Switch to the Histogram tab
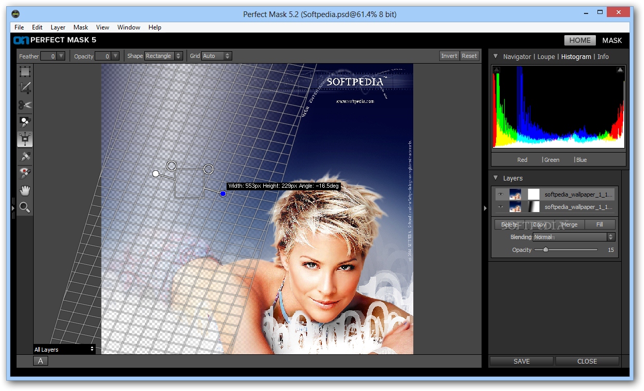 coord(576,56)
